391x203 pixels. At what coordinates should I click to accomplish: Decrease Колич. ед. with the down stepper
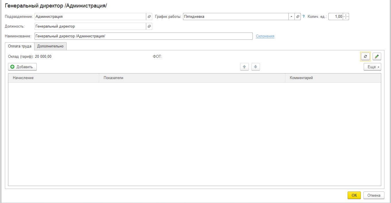tap(346, 18)
